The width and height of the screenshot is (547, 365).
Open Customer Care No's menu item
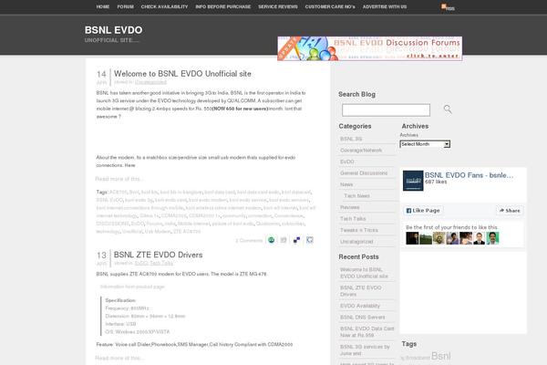[330, 6]
